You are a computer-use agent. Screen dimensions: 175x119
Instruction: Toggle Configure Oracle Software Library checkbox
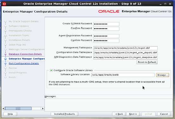(51, 70)
